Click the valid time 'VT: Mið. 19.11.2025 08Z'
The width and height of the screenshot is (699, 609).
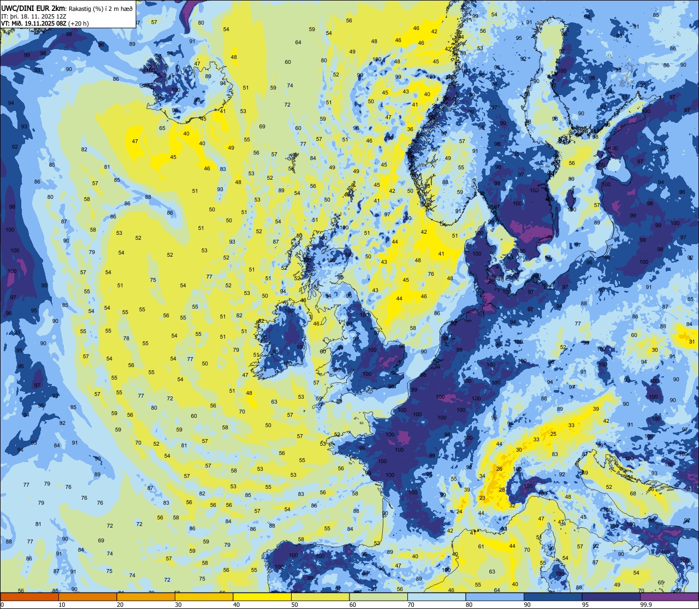click(34, 23)
